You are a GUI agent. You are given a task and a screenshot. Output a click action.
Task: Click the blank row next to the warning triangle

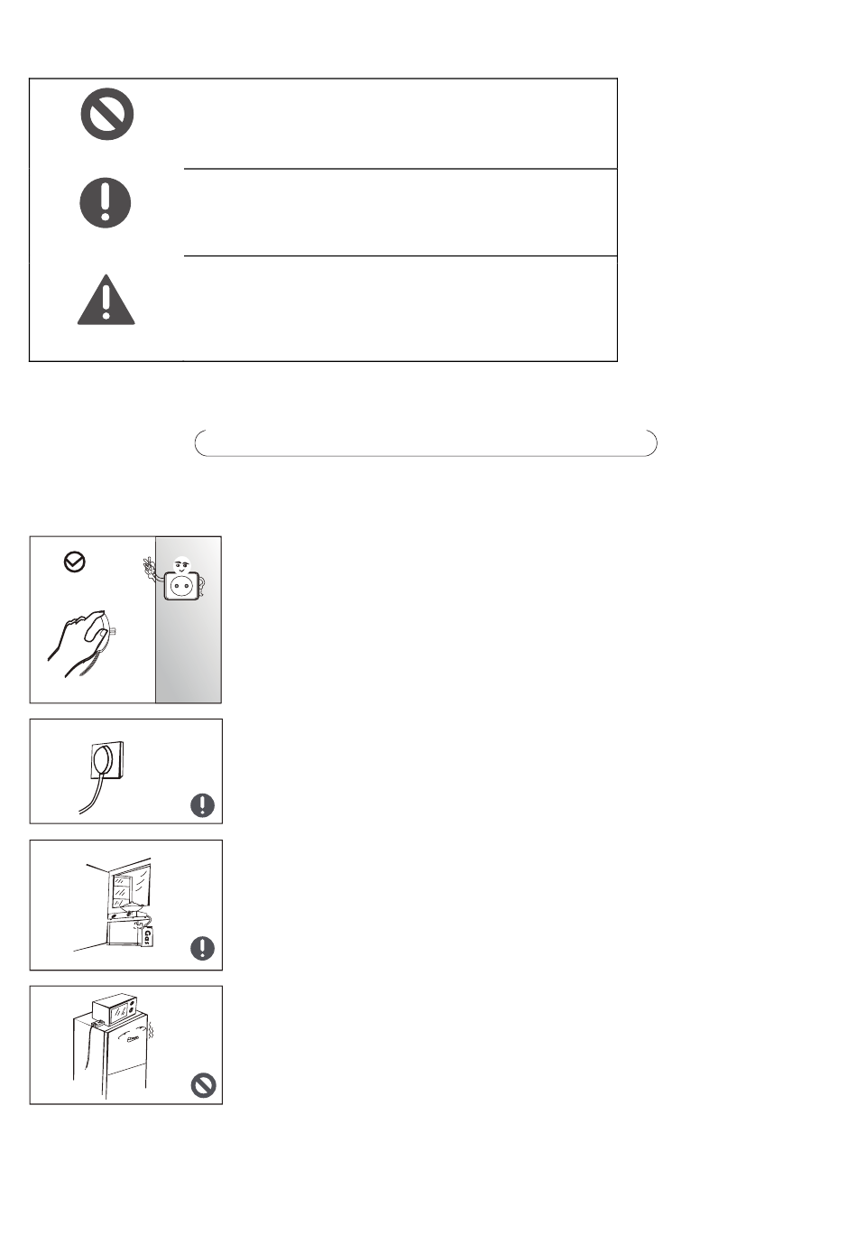tap(401, 309)
